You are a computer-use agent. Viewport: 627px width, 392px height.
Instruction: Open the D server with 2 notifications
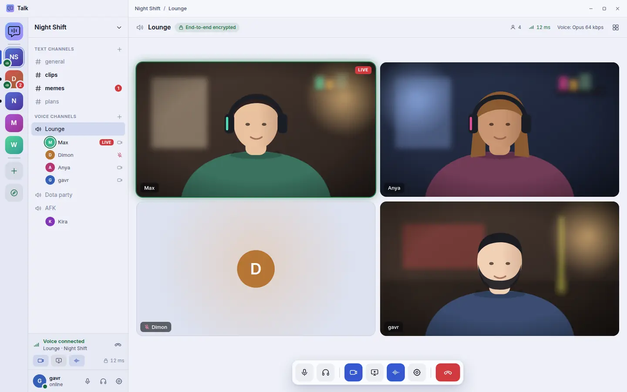click(14, 79)
